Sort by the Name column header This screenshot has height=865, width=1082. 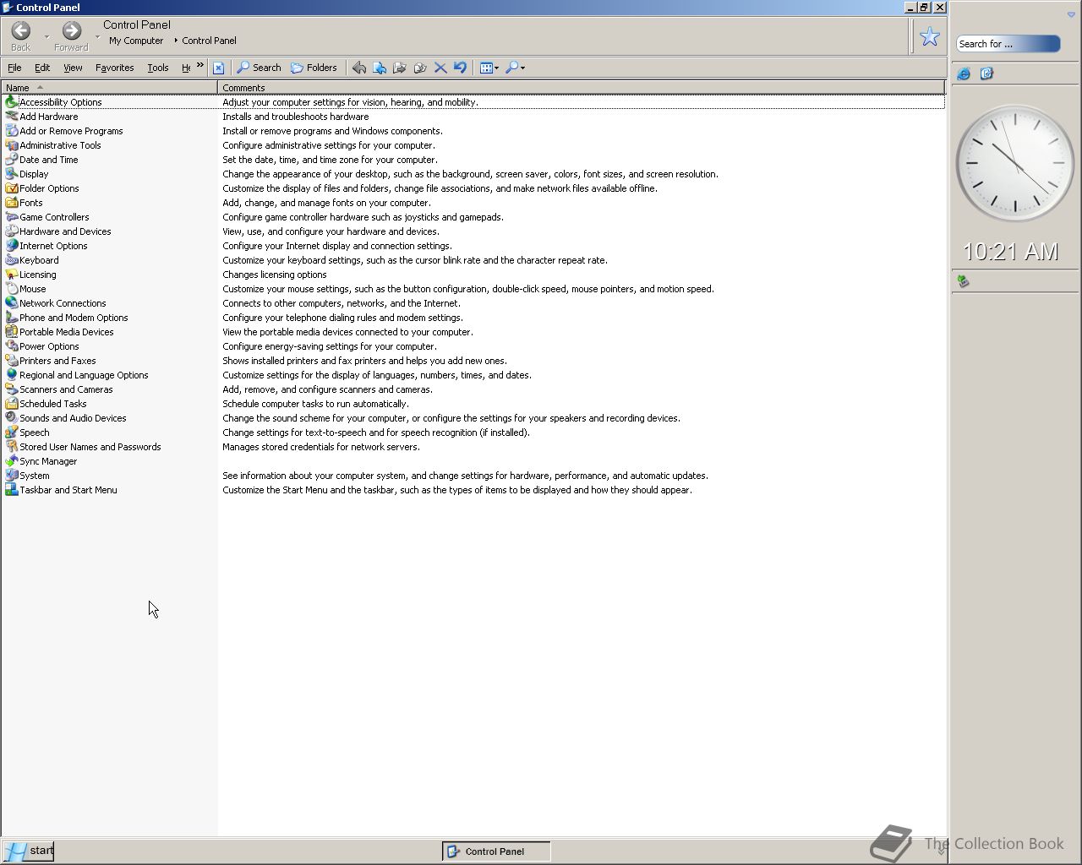tap(109, 88)
